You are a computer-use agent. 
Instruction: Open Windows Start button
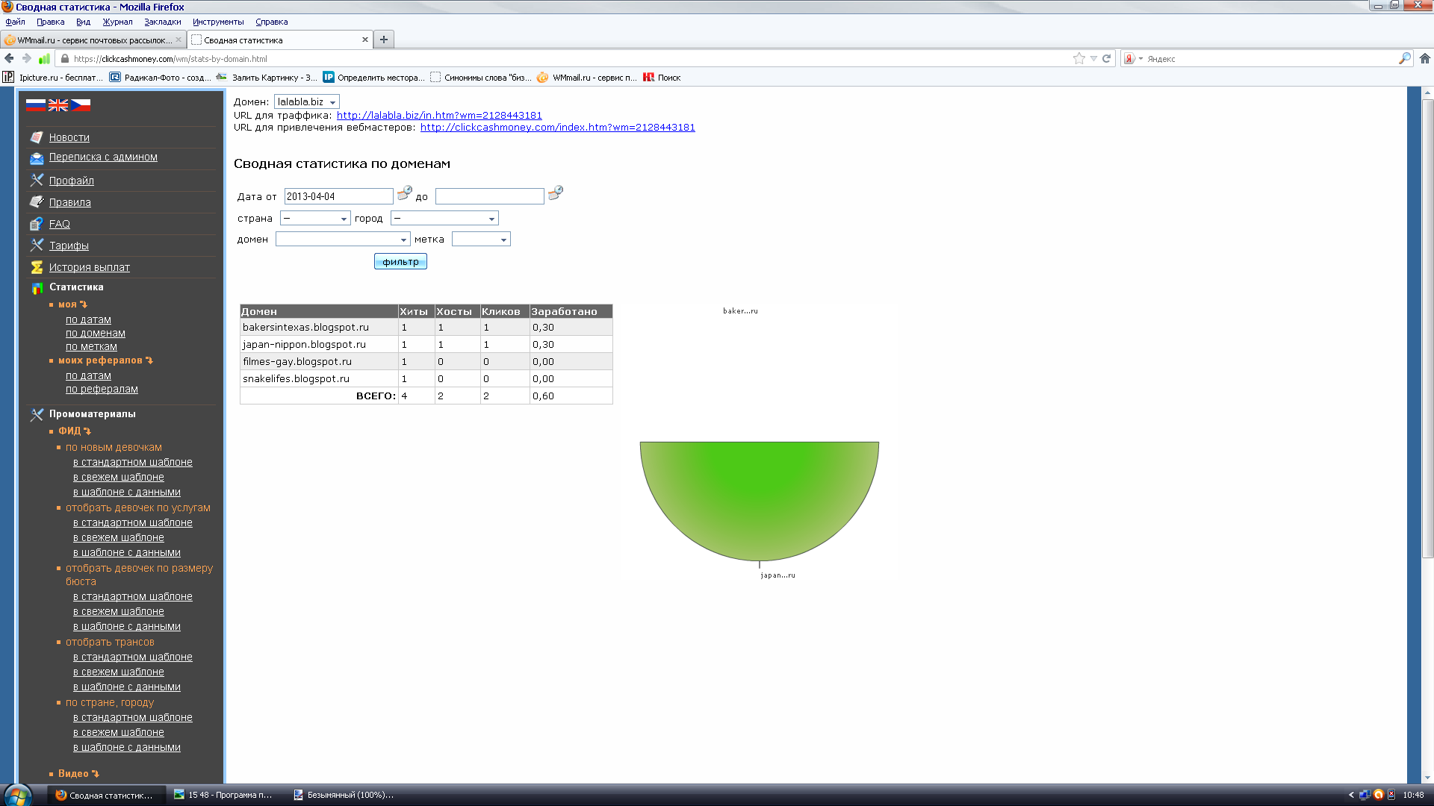17,795
